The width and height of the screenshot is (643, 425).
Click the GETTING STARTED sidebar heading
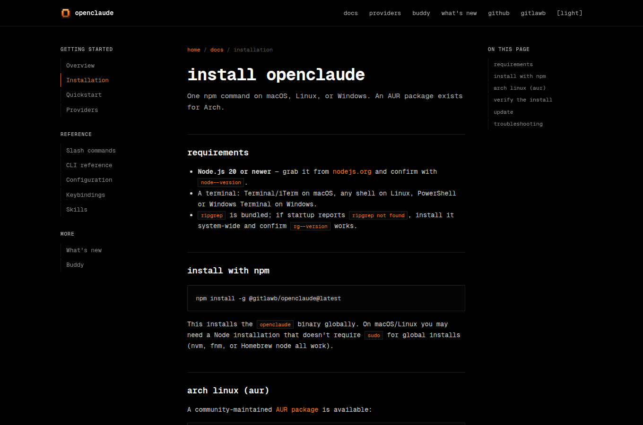pyautogui.click(x=87, y=49)
